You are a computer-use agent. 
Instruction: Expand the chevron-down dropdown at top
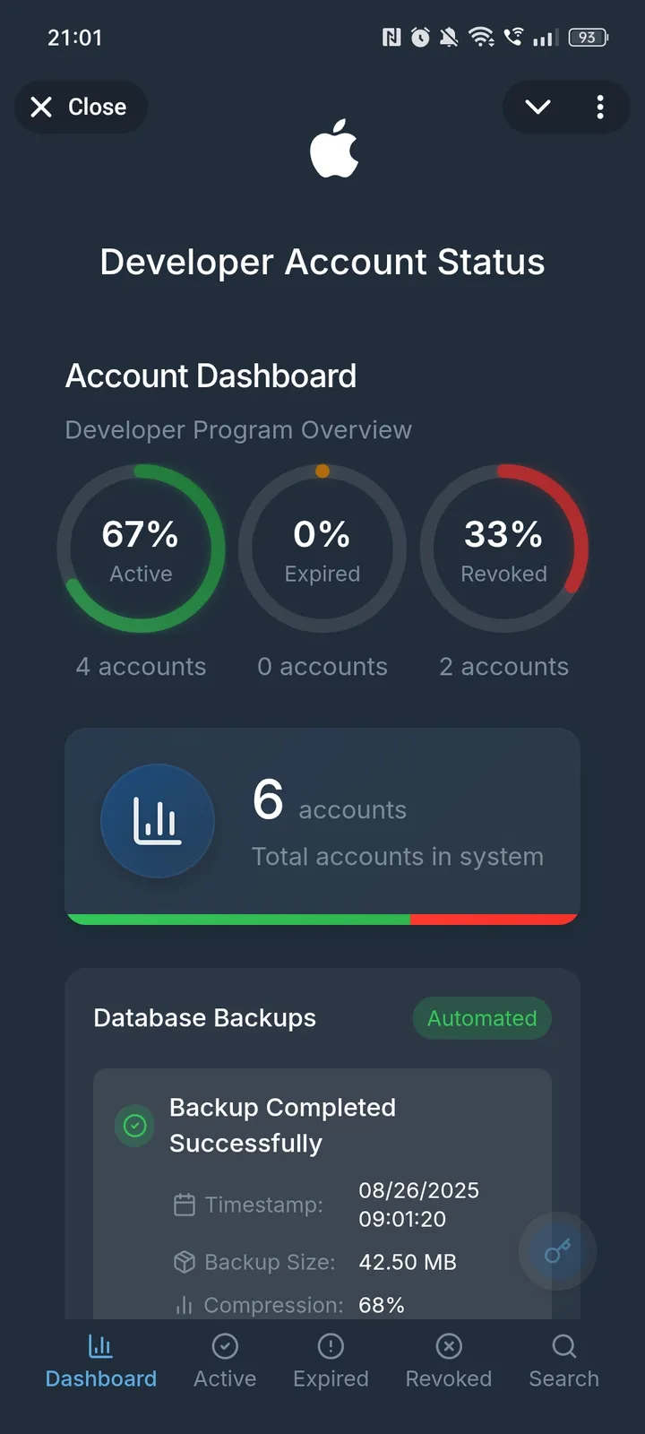click(x=537, y=108)
